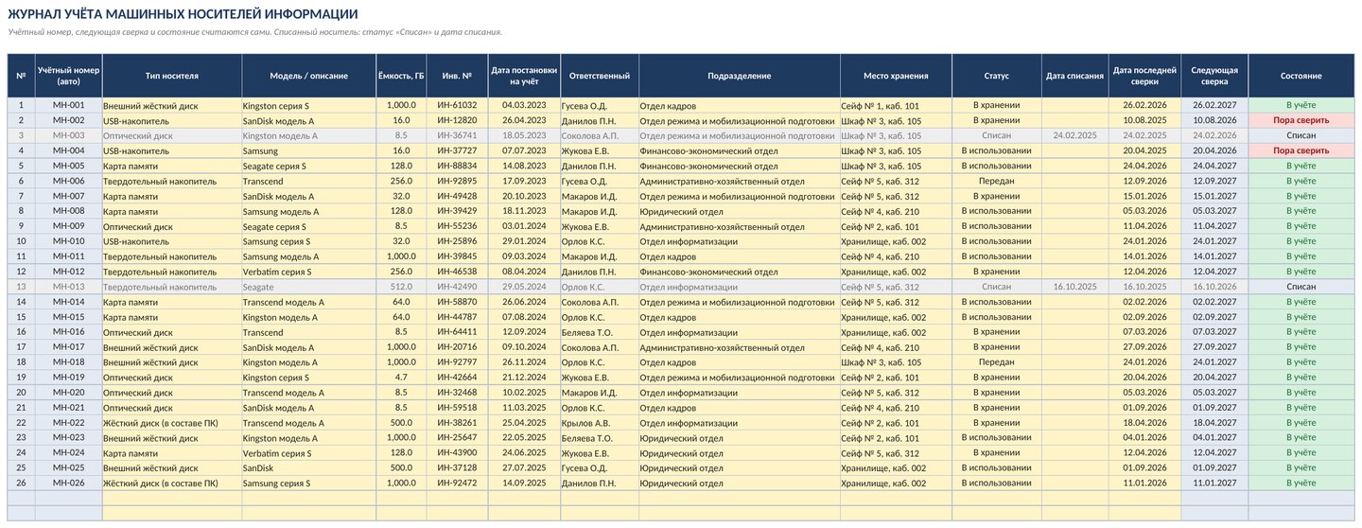This screenshot has width=1362, height=528.
Task: Click "Твердотельный накопитель" in row МН-011
Action: point(172,256)
